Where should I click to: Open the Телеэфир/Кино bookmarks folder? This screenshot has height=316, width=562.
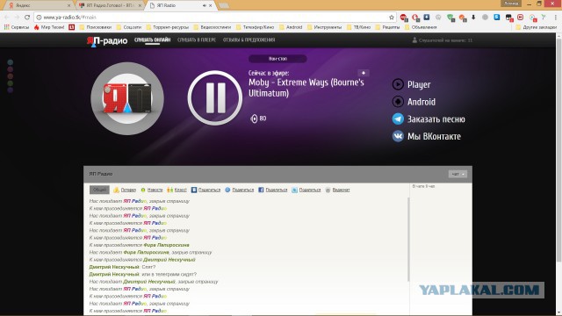[255, 27]
